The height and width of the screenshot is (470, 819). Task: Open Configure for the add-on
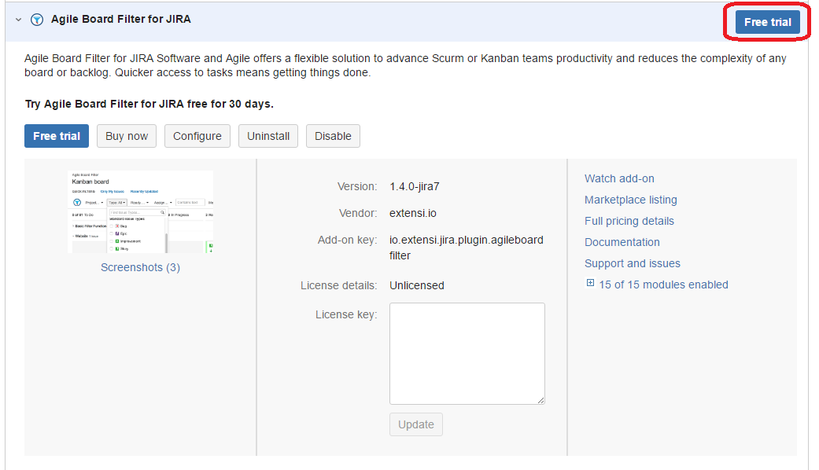(x=197, y=136)
